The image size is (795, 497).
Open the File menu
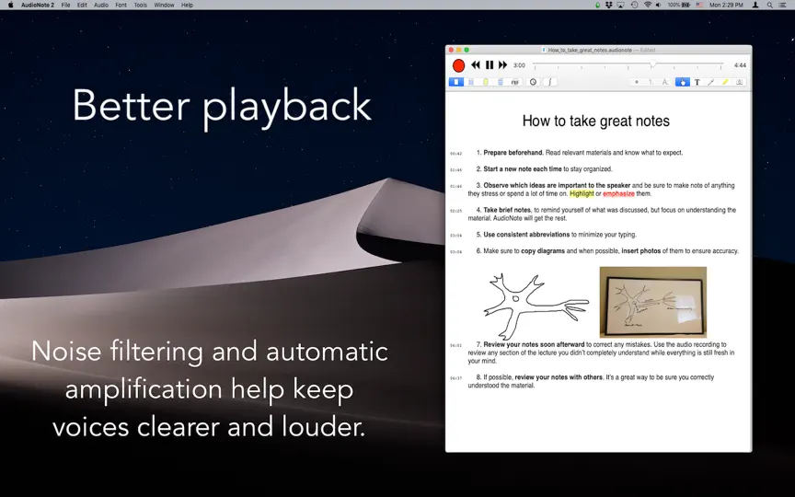(x=65, y=6)
